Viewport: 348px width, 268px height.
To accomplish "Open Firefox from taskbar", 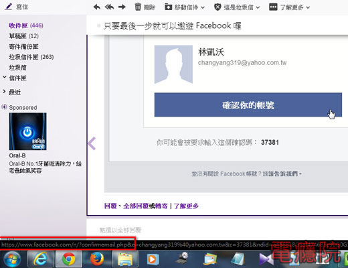I will pos(97,259).
